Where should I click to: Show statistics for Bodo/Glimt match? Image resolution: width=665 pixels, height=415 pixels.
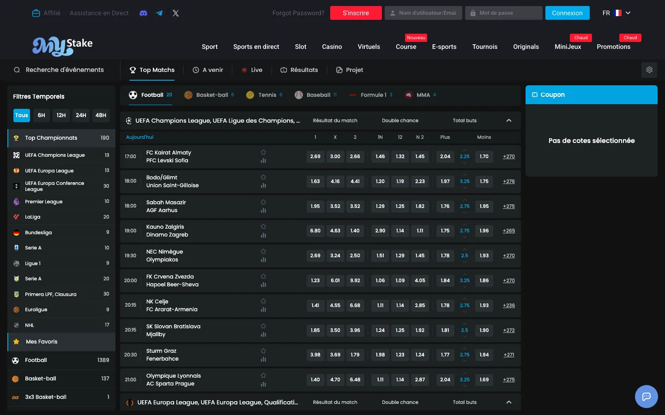[263, 186]
